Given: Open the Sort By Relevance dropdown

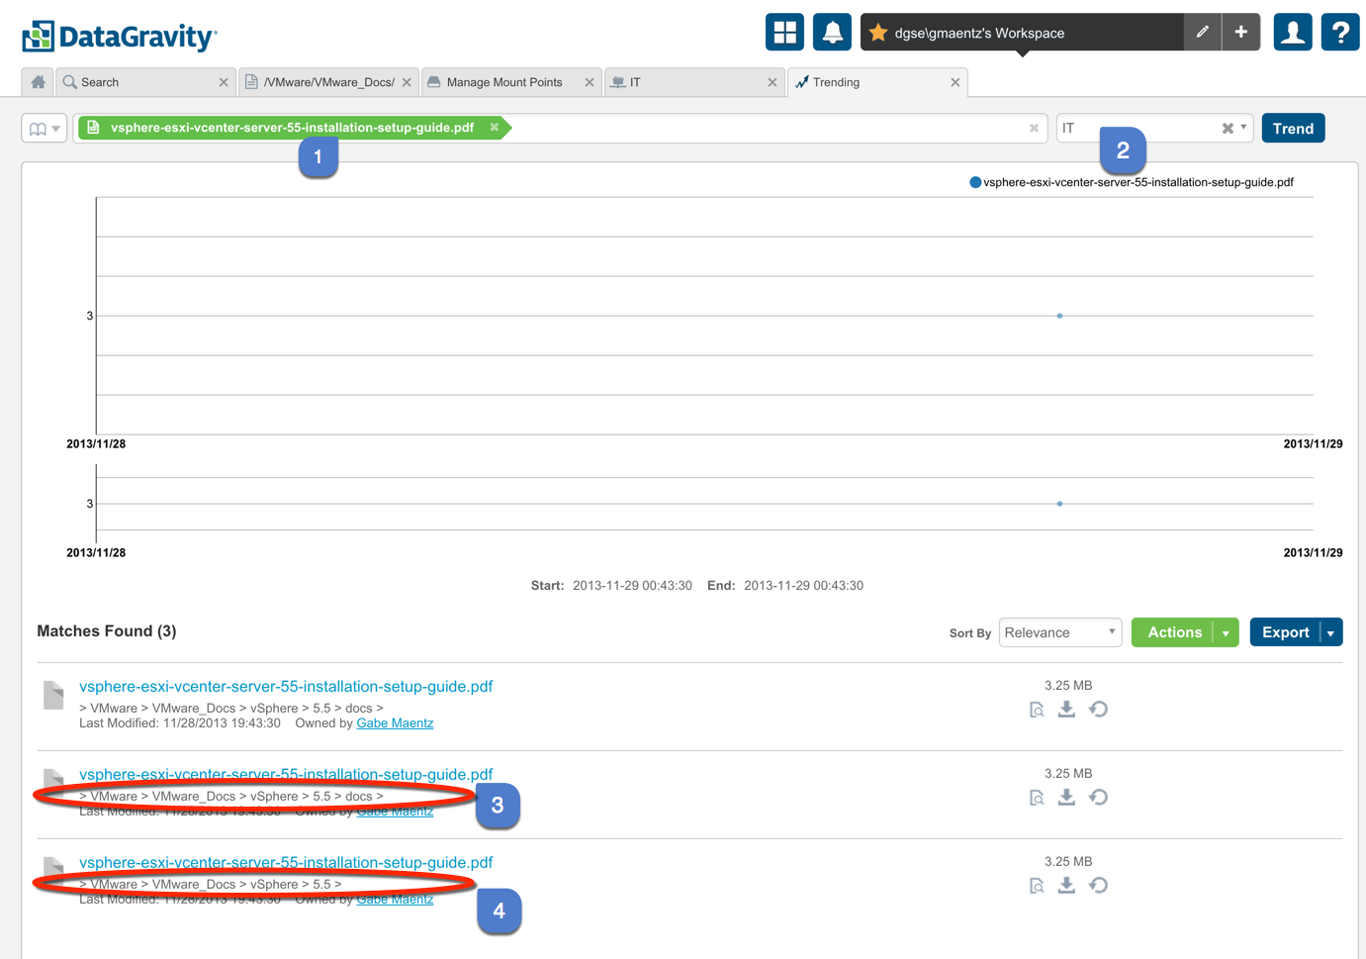Looking at the screenshot, I should [x=1060, y=632].
